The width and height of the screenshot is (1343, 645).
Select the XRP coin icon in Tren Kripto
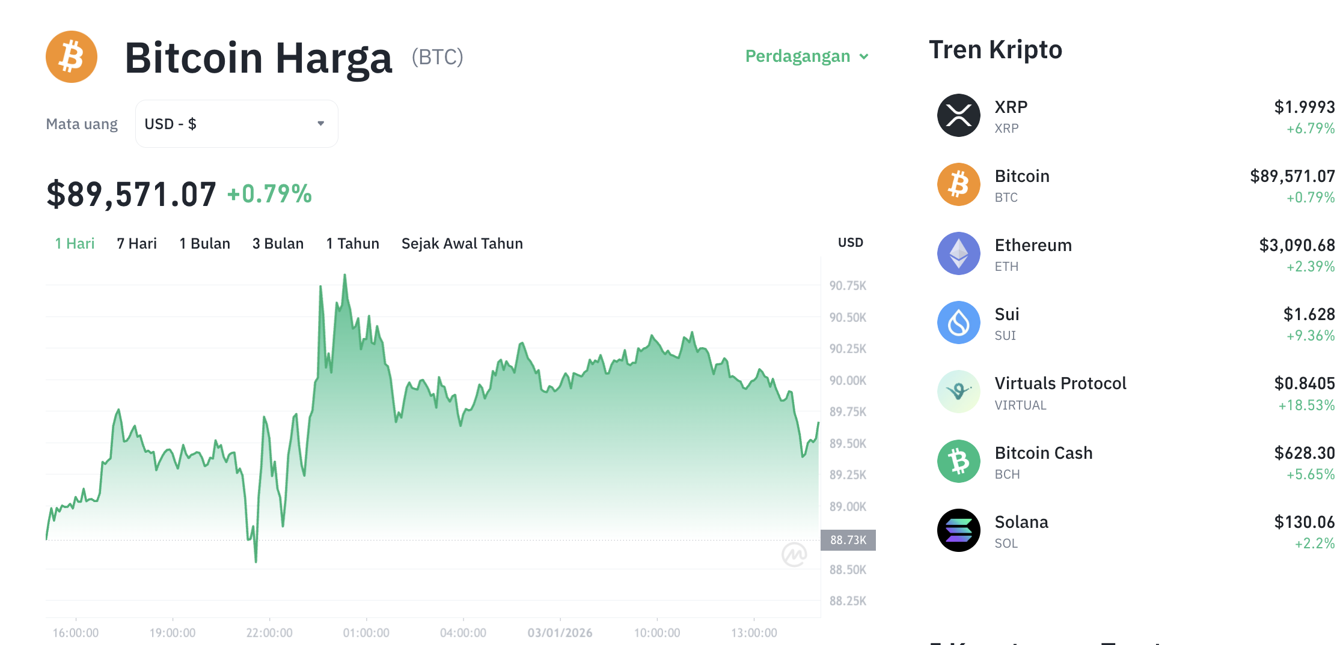958,115
